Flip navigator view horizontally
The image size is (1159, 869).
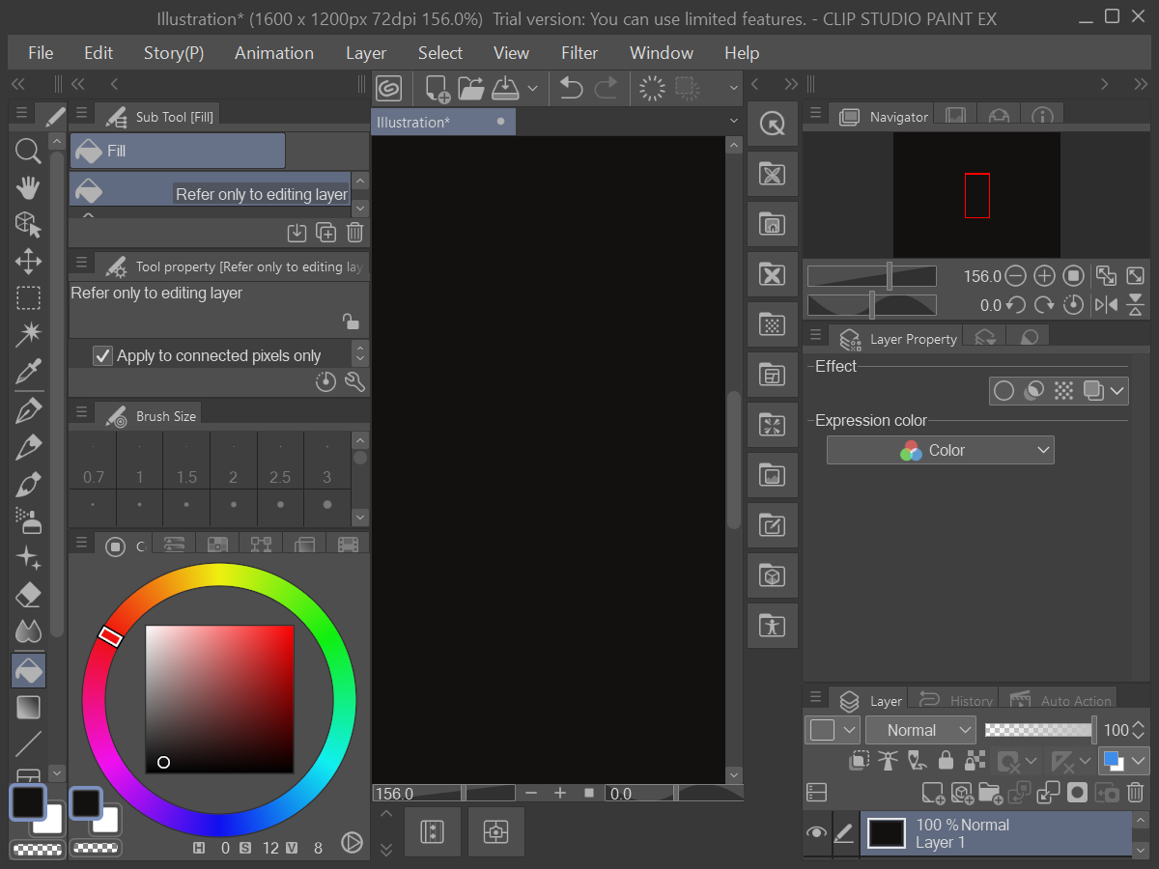[1106, 305]
